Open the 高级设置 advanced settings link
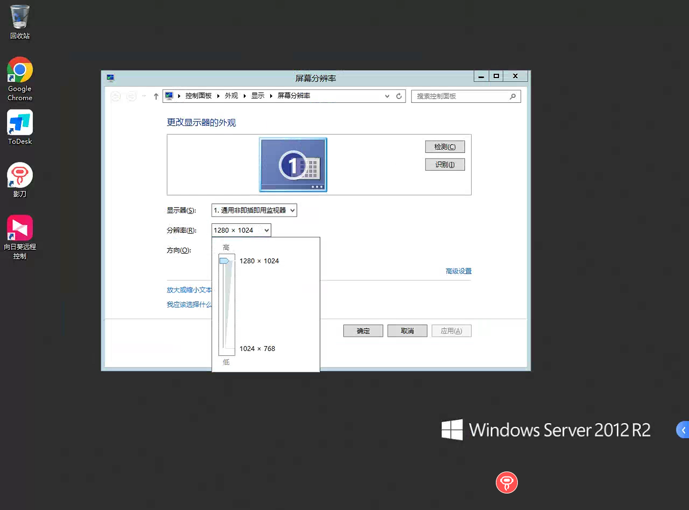Viewport: 689px width, 510px height. 458,271
